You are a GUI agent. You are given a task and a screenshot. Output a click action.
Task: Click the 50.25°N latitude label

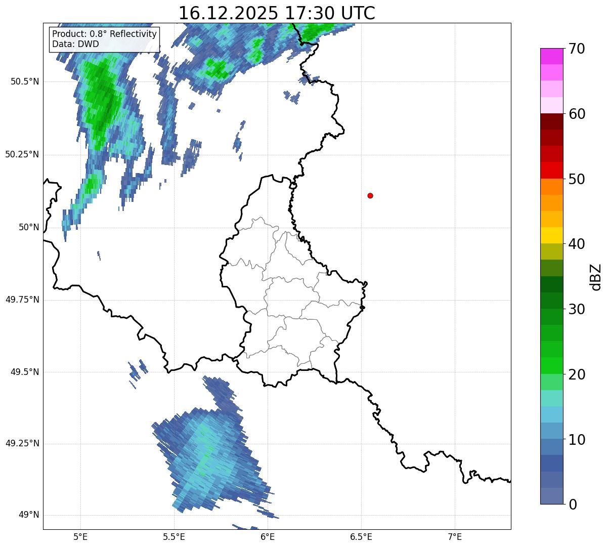pos(22,154)
